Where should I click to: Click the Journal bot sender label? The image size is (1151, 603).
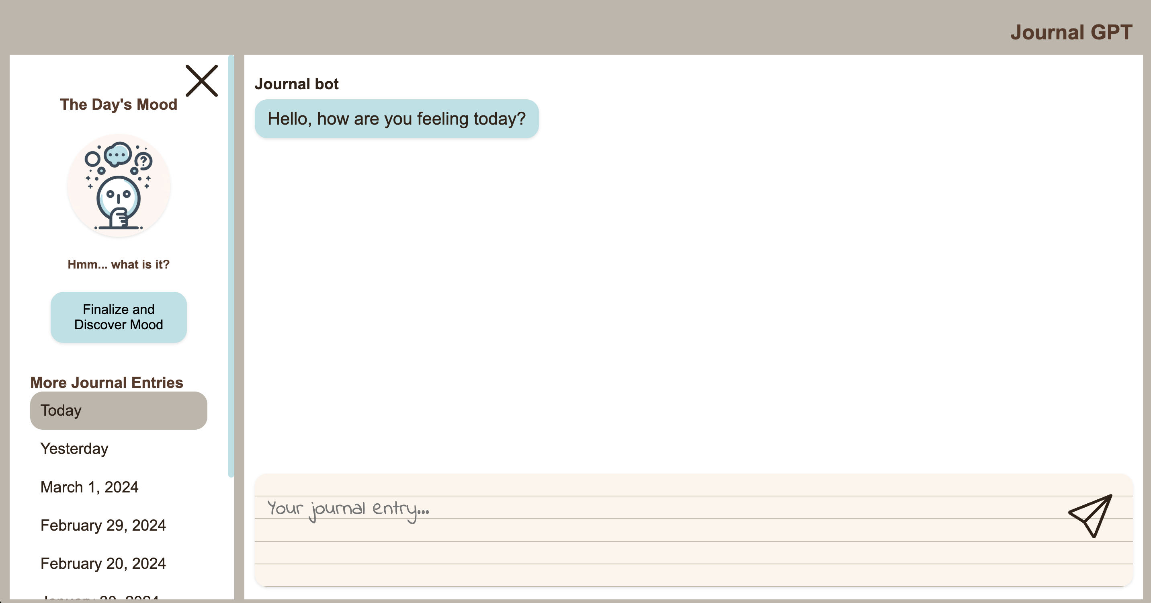[296, 84]
